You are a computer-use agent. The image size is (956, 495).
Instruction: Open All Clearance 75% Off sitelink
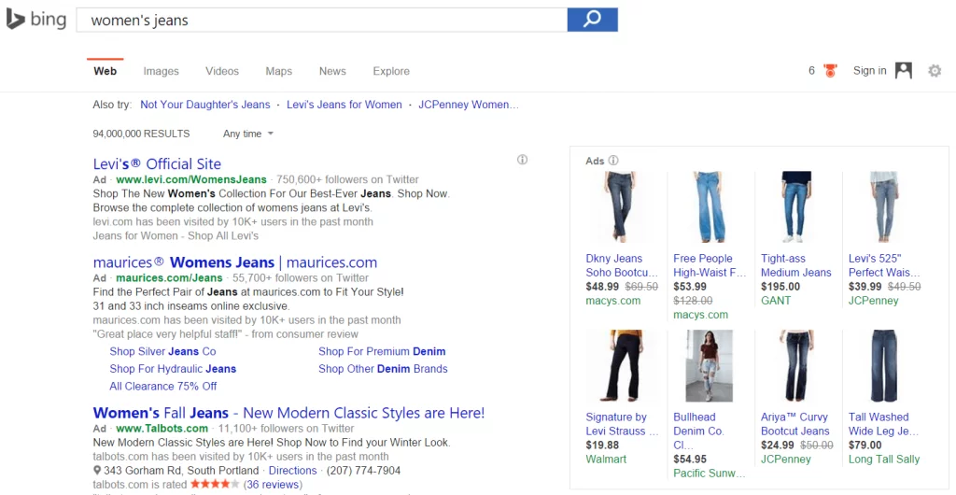(x=162, y=386)
